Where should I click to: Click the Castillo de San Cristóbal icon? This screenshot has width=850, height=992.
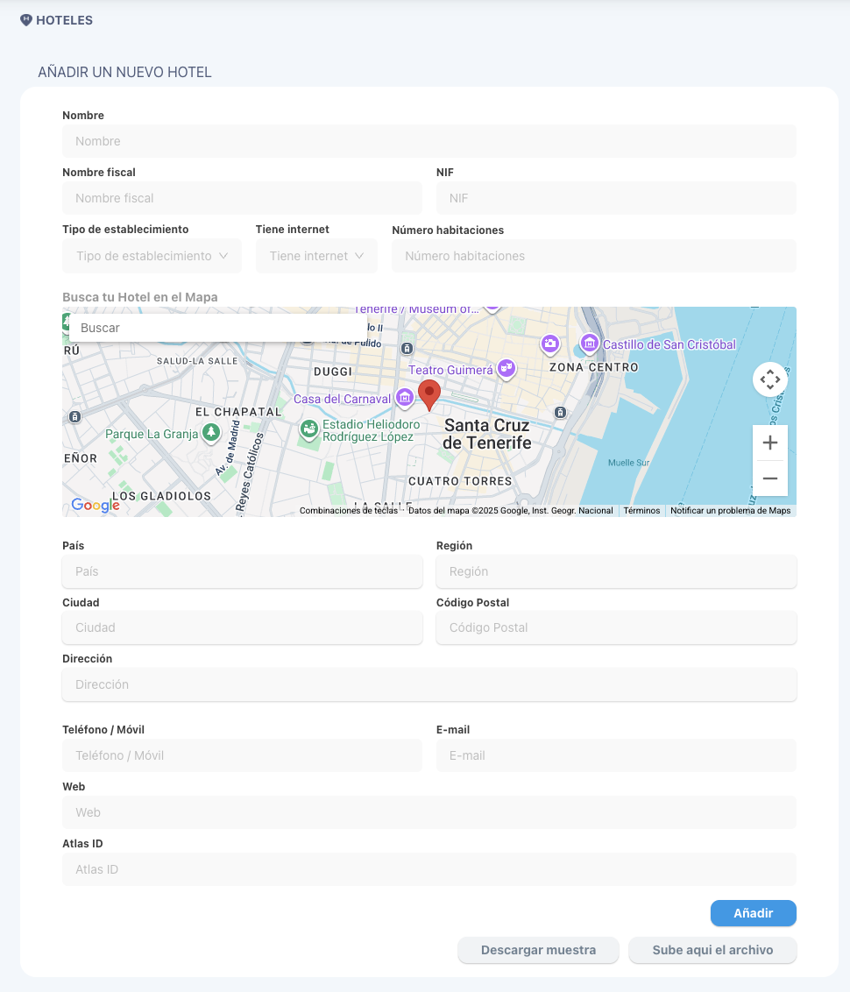pos(590,344)
